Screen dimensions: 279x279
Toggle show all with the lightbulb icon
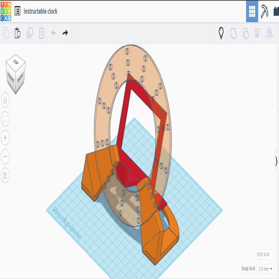click(x=221, y=33)
